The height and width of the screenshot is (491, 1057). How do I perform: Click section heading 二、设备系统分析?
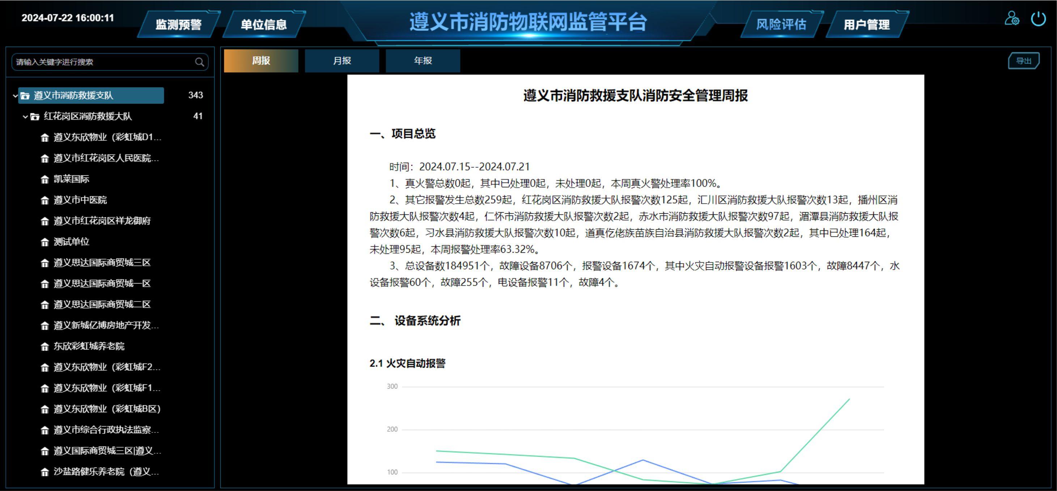(x=415, y=321)
